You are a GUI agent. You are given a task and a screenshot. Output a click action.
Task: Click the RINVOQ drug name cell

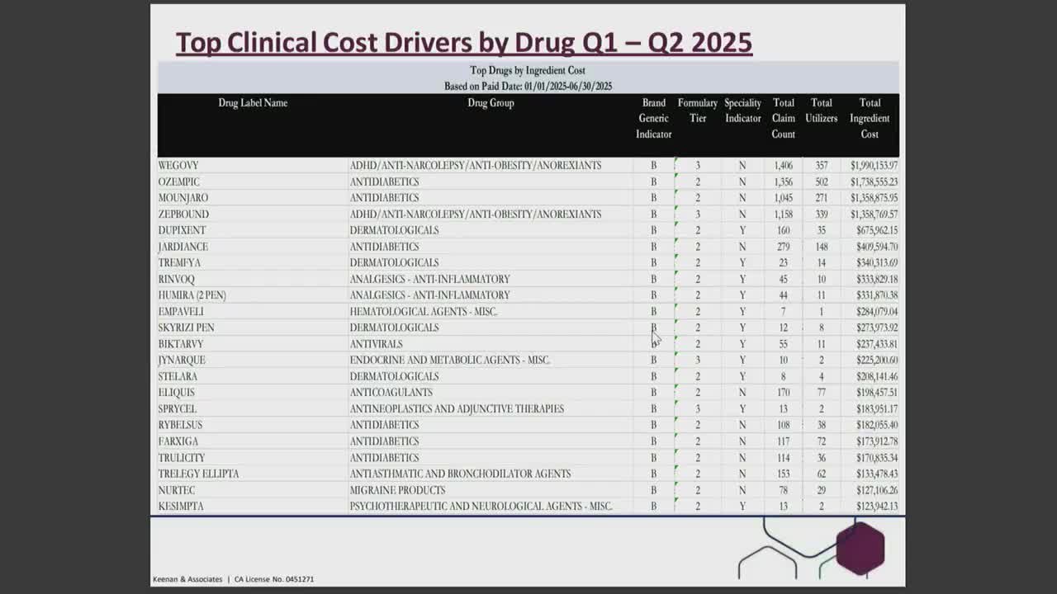[x=177, y=279]
